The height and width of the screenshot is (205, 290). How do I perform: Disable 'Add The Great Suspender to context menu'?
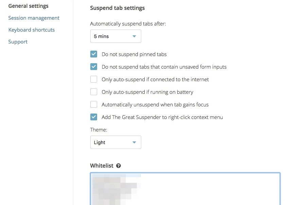point(94,117)
